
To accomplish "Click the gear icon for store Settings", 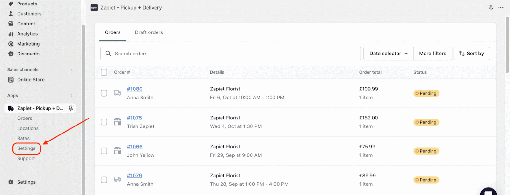I will 11,182.
